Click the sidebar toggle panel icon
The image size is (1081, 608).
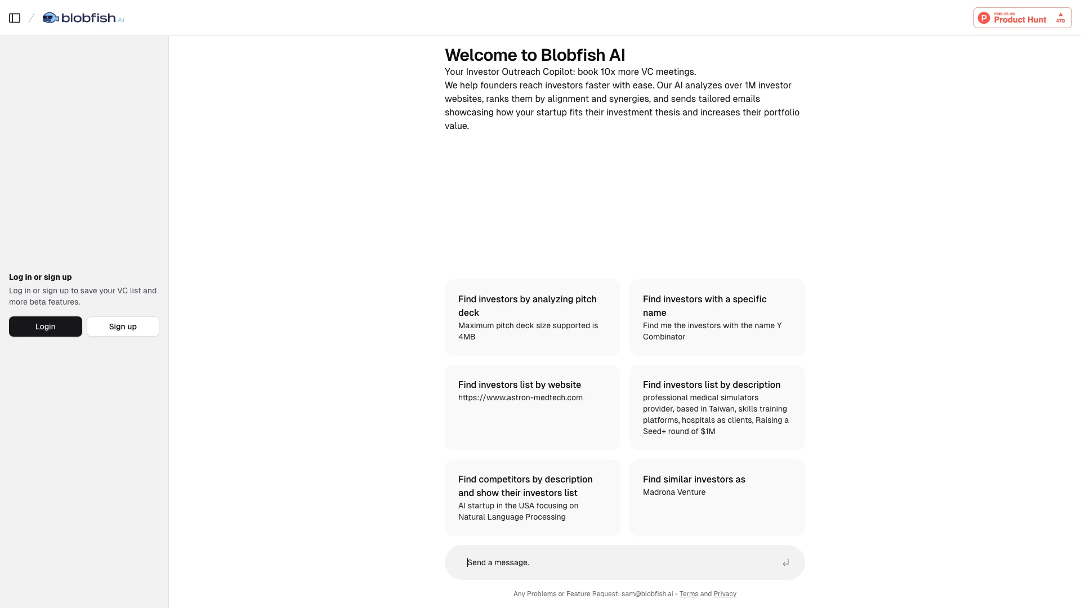(x=15, y=18)
